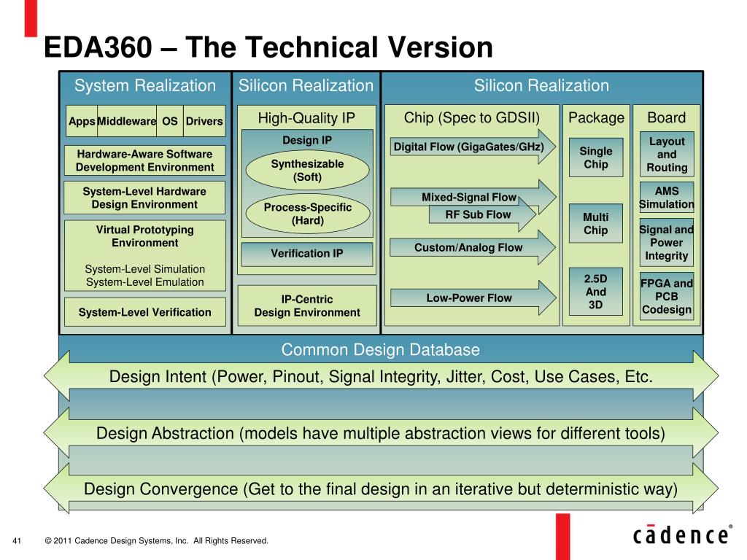Select the Design Convergence arrow banner
This screenshot has height=560, width=747.
pos(381,489)
